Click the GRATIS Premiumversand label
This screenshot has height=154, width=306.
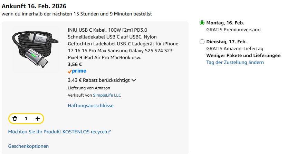tap(233, 30)
